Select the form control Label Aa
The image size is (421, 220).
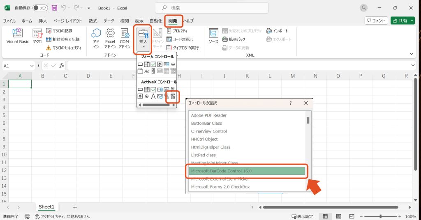pos(147,71)
